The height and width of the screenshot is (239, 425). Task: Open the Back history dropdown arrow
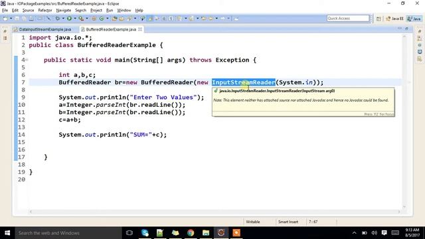click(x=216, y=19)
